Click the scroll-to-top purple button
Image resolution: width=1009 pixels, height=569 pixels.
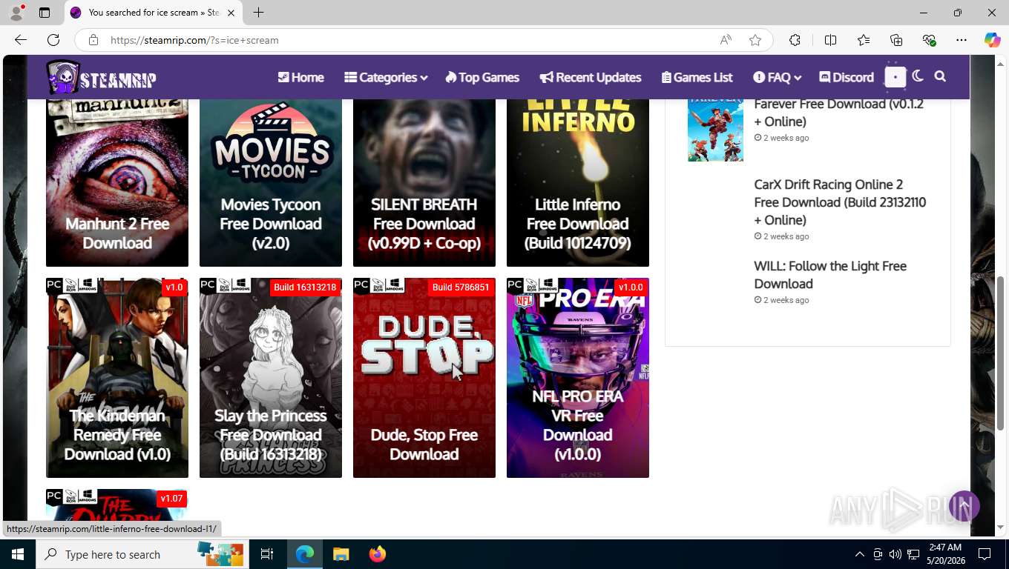pos(964,506)
